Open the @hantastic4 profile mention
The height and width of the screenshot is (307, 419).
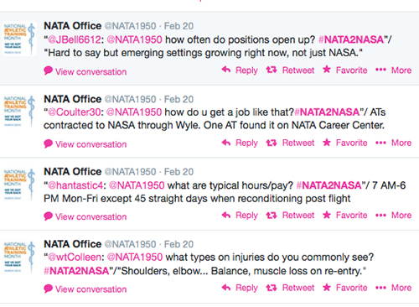75,185
